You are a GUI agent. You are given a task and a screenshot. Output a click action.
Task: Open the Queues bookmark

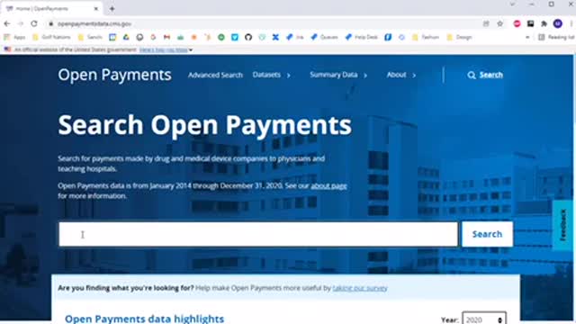pos(324,37)
